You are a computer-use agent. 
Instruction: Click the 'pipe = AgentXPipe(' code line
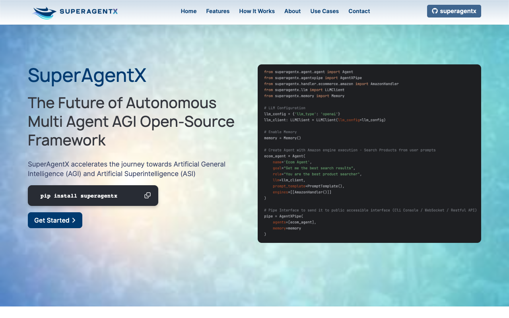284,216
